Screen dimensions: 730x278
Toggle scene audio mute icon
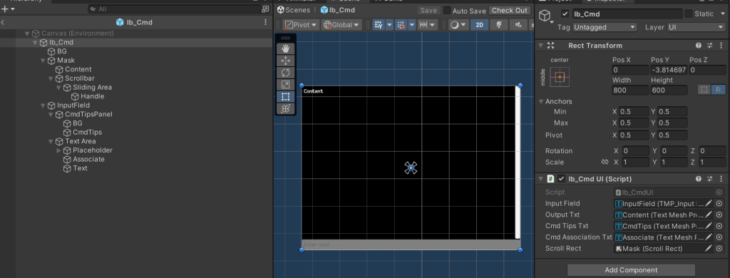(x=519, y=25)
